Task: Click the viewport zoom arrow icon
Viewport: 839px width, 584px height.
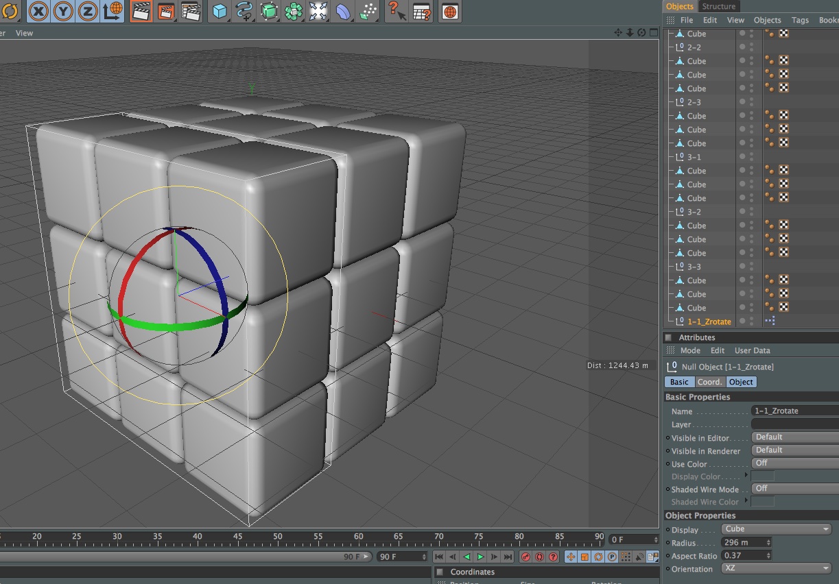Action: coord(630,32)
